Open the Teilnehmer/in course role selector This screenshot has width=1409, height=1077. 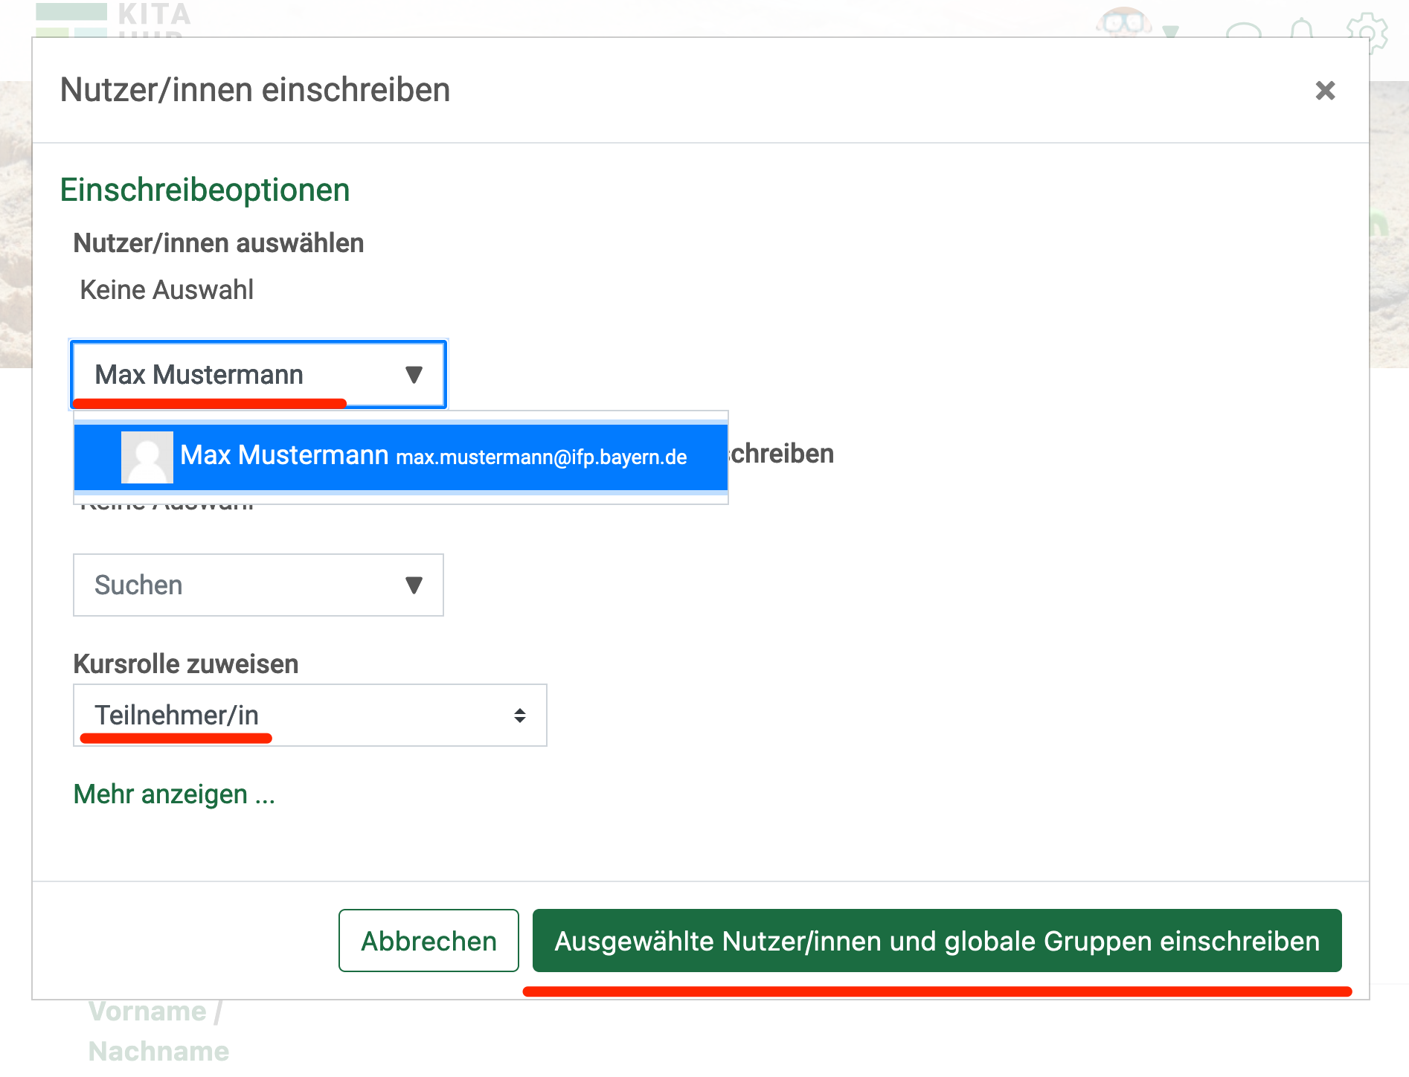(x=310, y=715)
